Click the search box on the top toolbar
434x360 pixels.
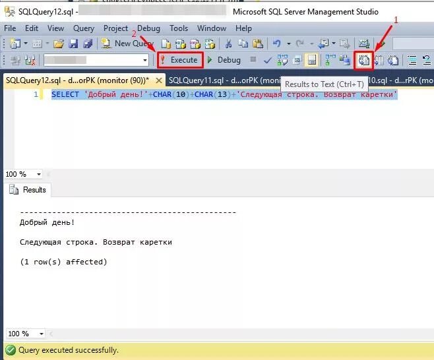[413, 44]
